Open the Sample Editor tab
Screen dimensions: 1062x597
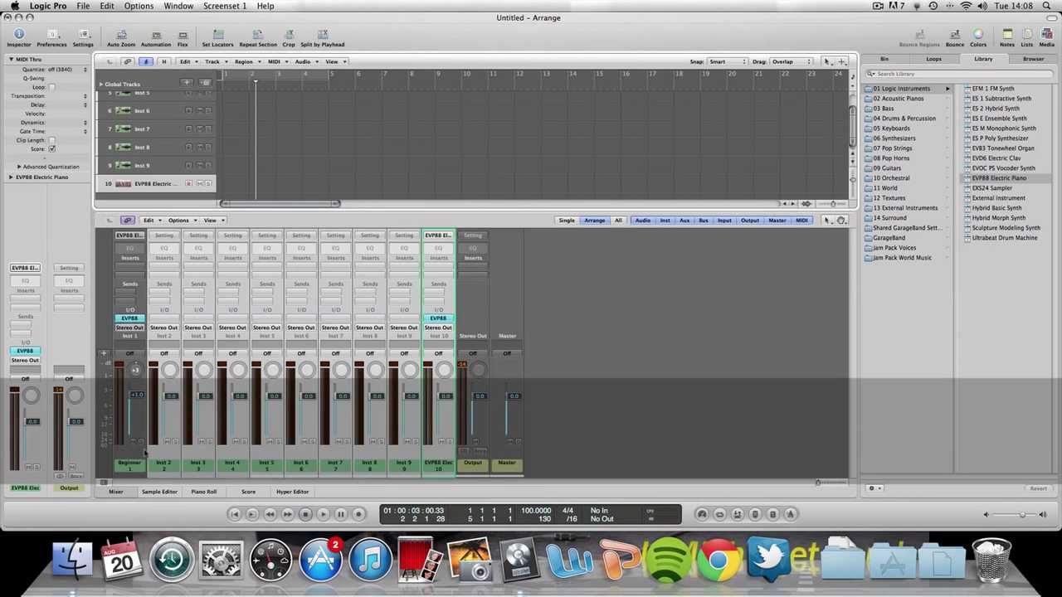[159, 492]
